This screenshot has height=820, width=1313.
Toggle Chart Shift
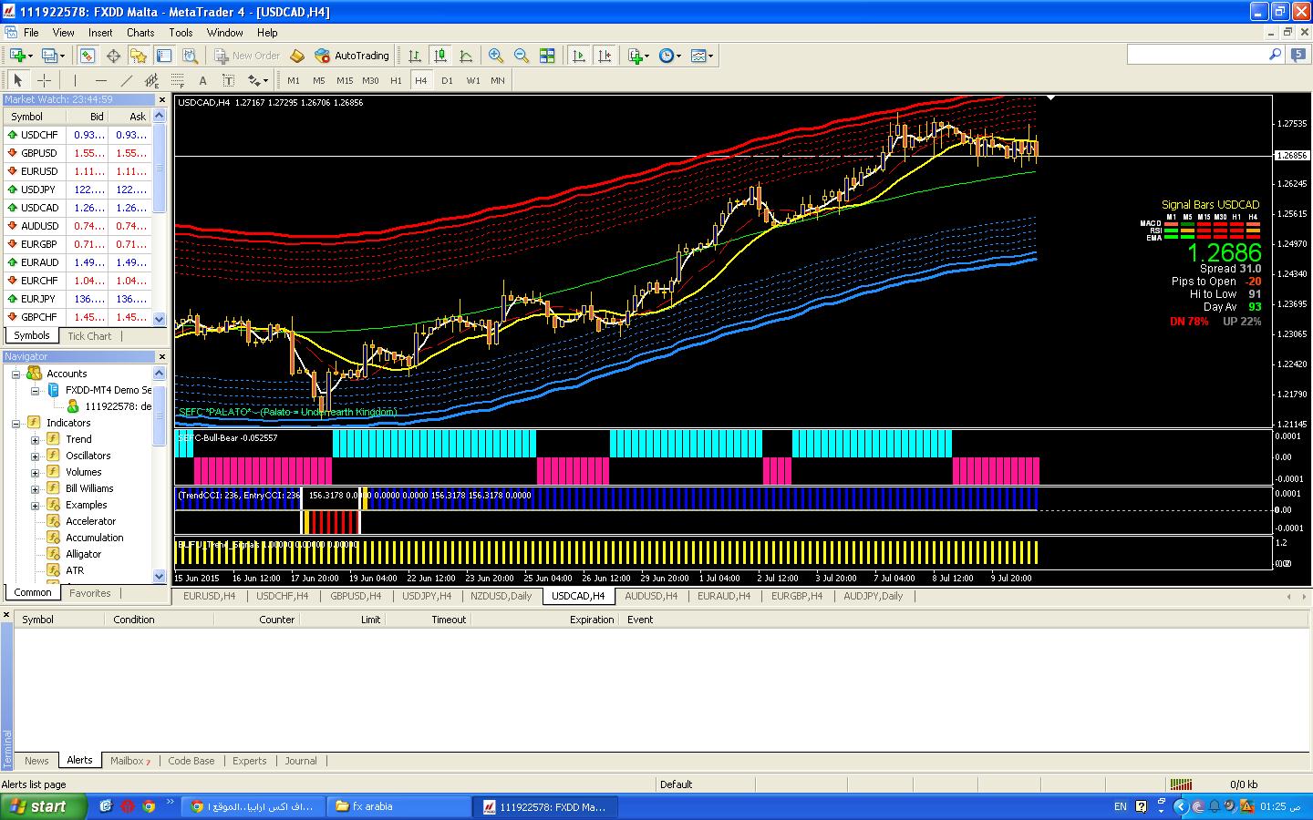click(605, 56)
